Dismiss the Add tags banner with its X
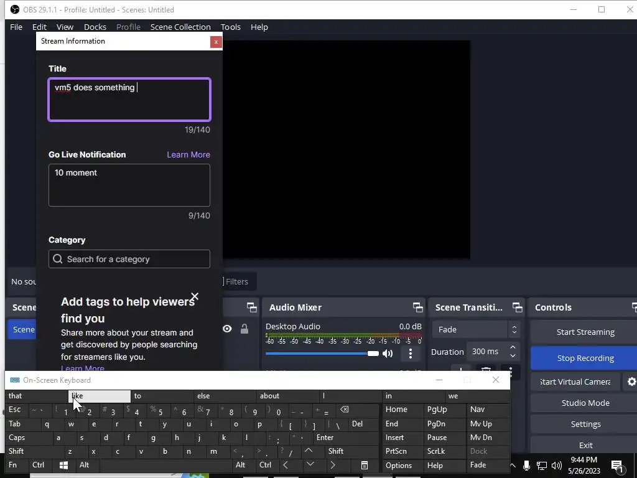The image size is (637, 478). pos(195,296)
